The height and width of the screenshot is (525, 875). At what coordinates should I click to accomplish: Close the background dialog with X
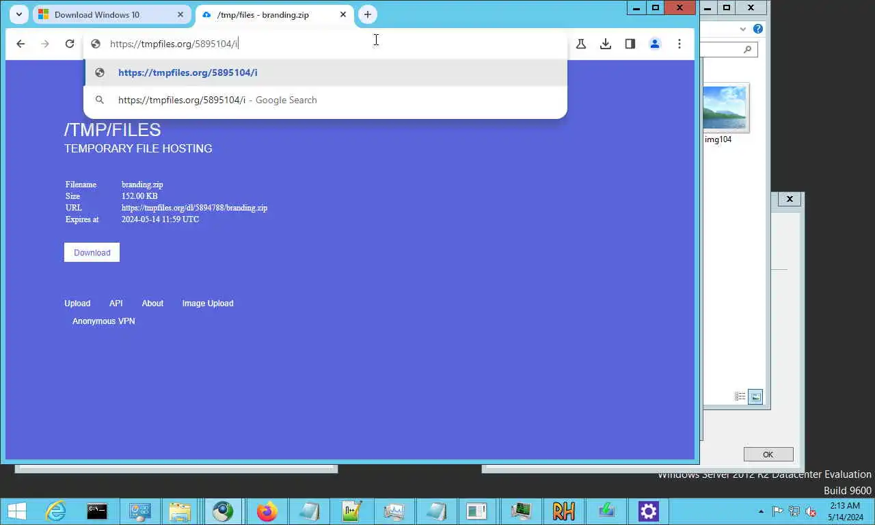click(x=790, y=199)
